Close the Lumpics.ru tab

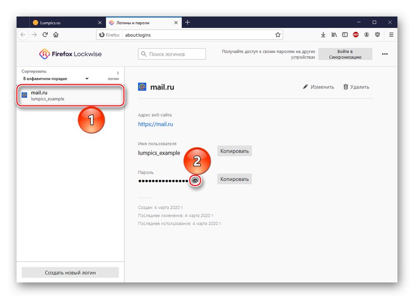pos(100,23)
